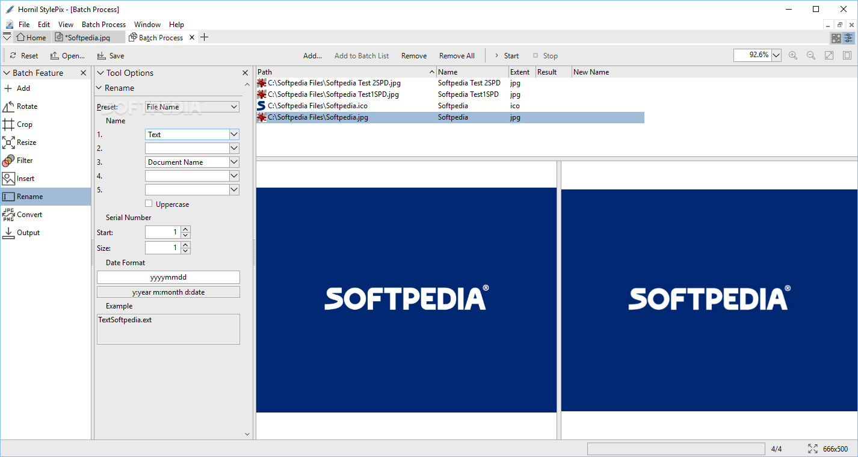
Task: Click Save in the toolbar
Action: tap(110, 55)
